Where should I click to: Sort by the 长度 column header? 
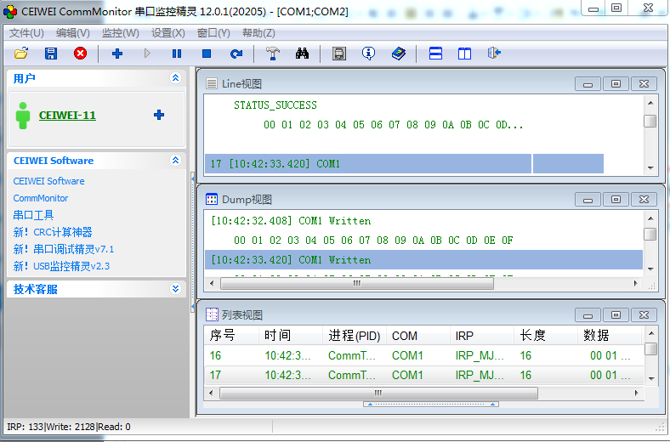(x=545, y=336)
